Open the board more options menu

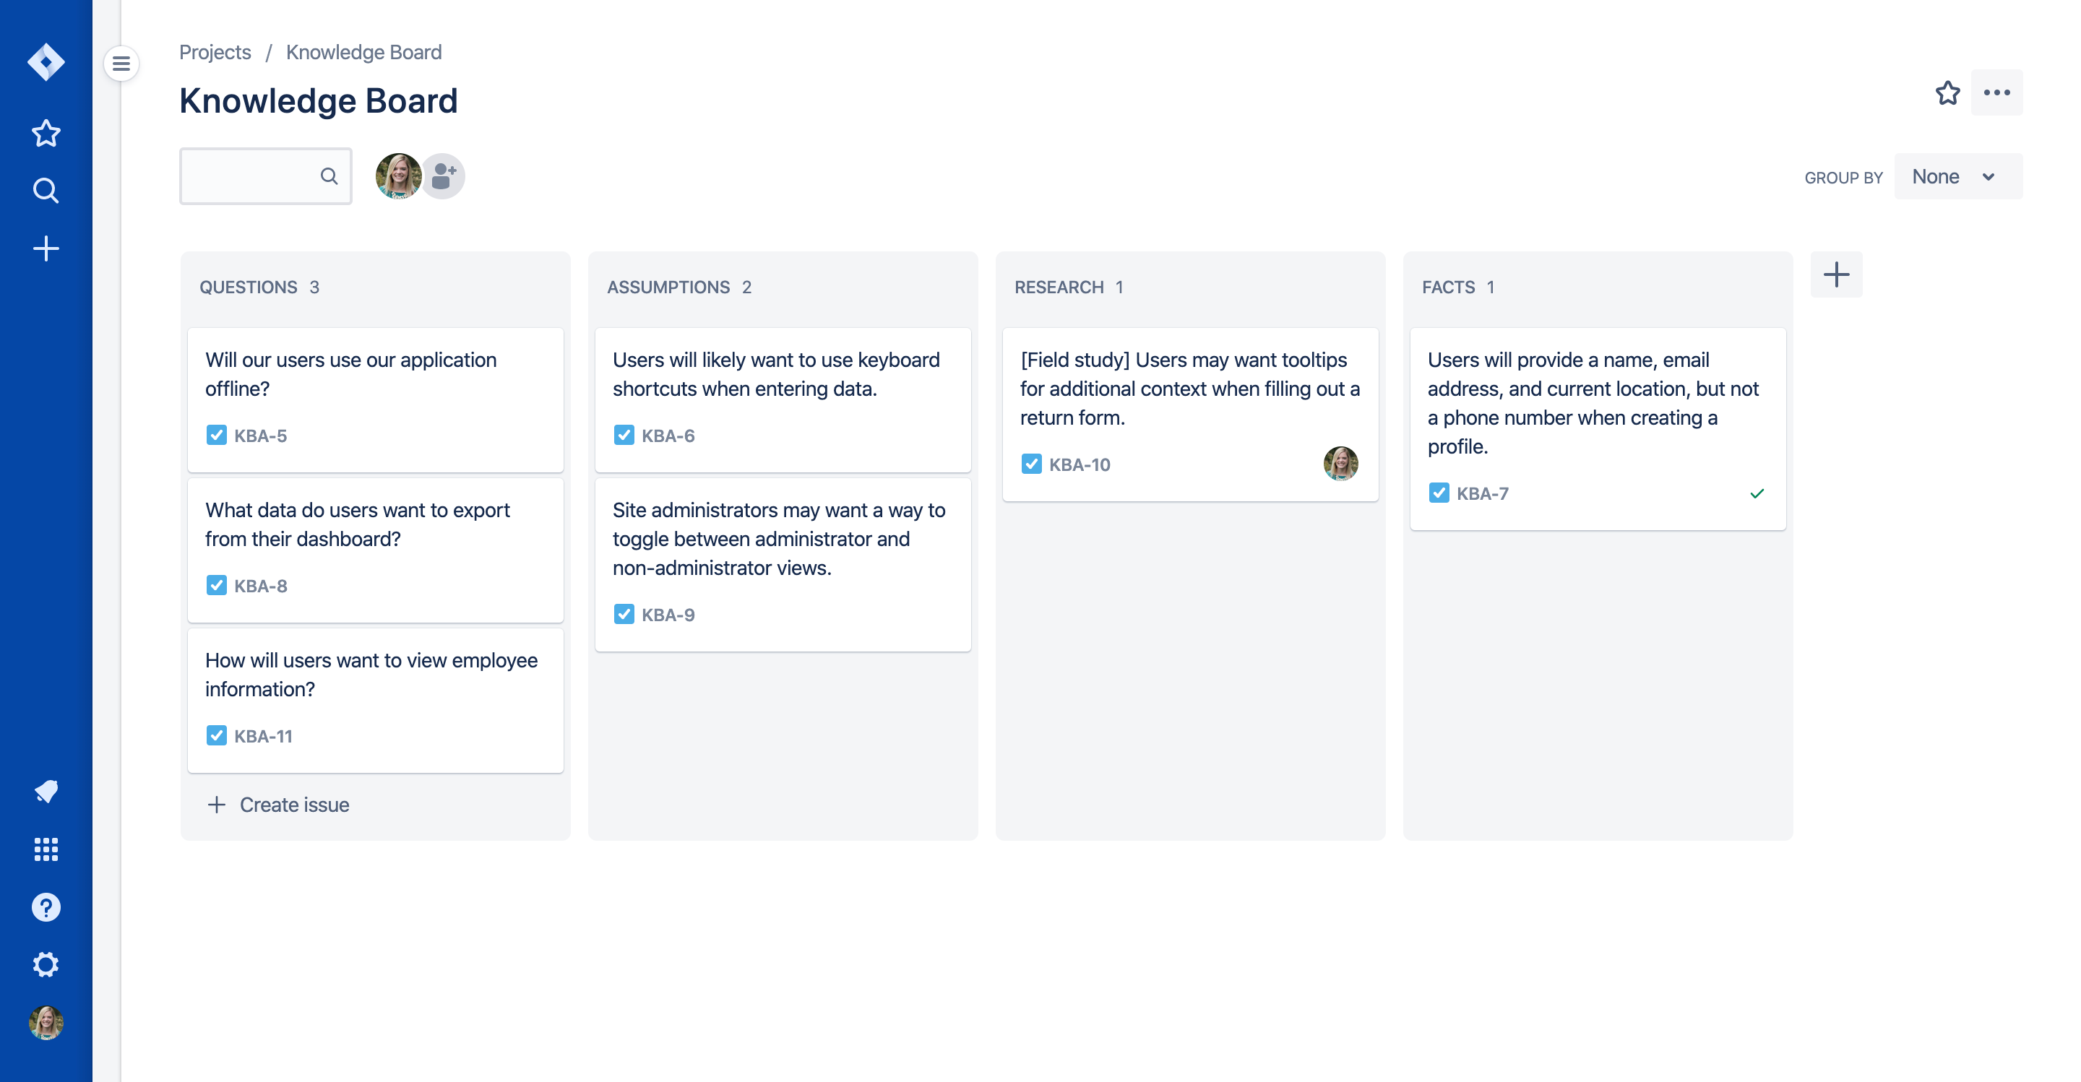pyautogui.click(x=1996, y=93)
